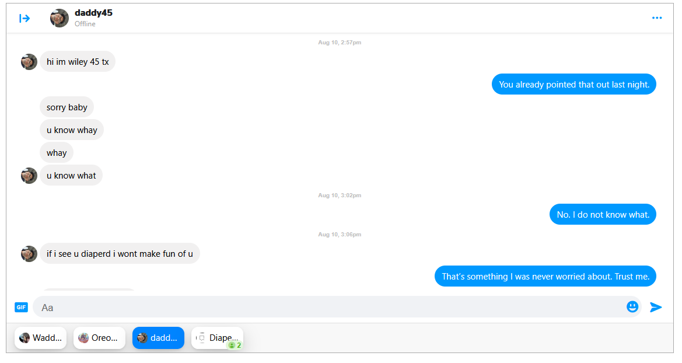Select 'You already pointed that out' message bubble
Image resolution: width=682 pixels, height=363 pixels.
coord(573,85)
